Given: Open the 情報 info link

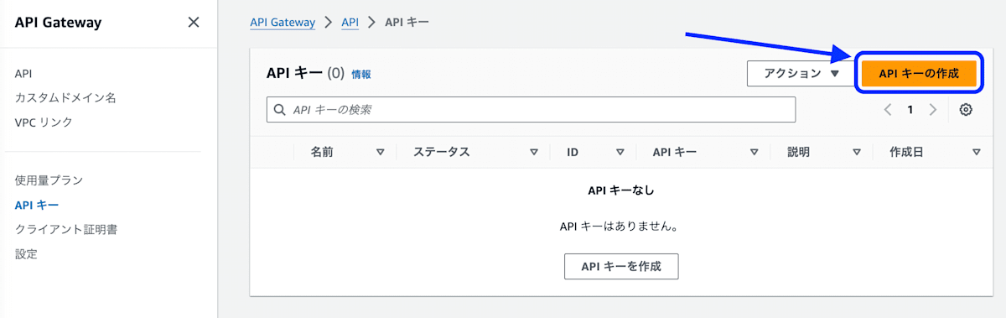Looking at the screenshot, I should tap(361, 74).
